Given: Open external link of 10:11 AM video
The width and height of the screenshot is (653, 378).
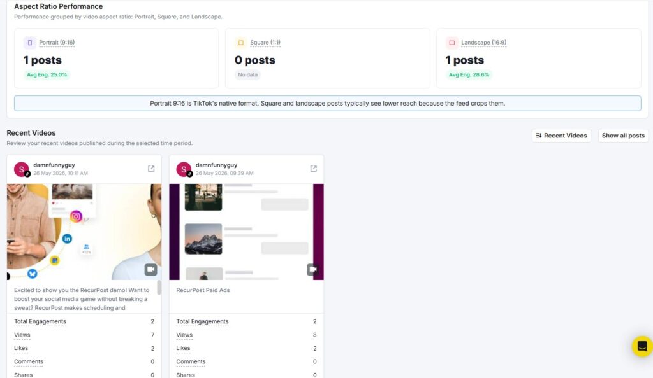Looking at the screenshot, I should coord(151,168).
